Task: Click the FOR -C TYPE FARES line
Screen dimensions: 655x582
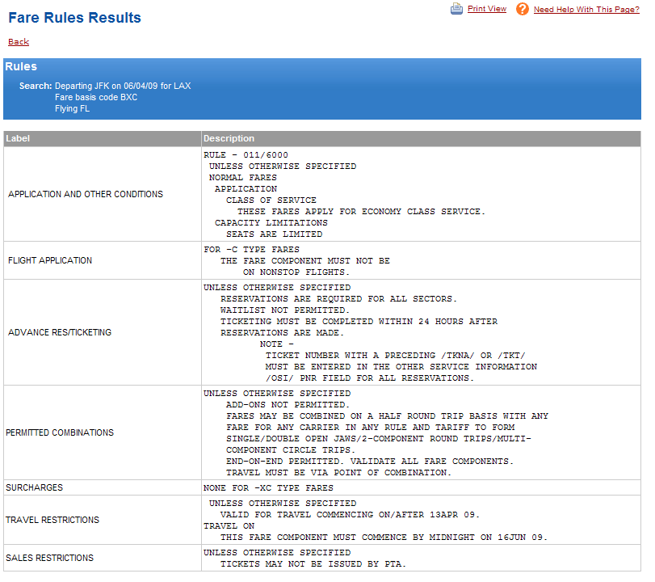Action: (251, 250)
